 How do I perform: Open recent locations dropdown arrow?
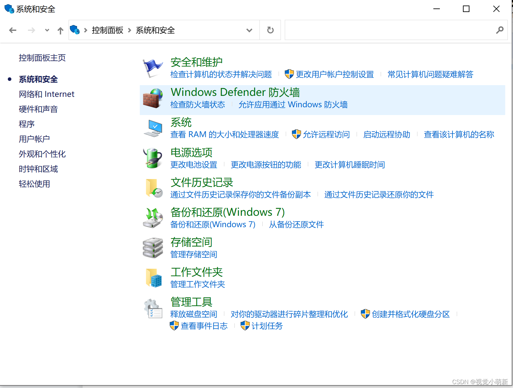click(x=47, y=30)
